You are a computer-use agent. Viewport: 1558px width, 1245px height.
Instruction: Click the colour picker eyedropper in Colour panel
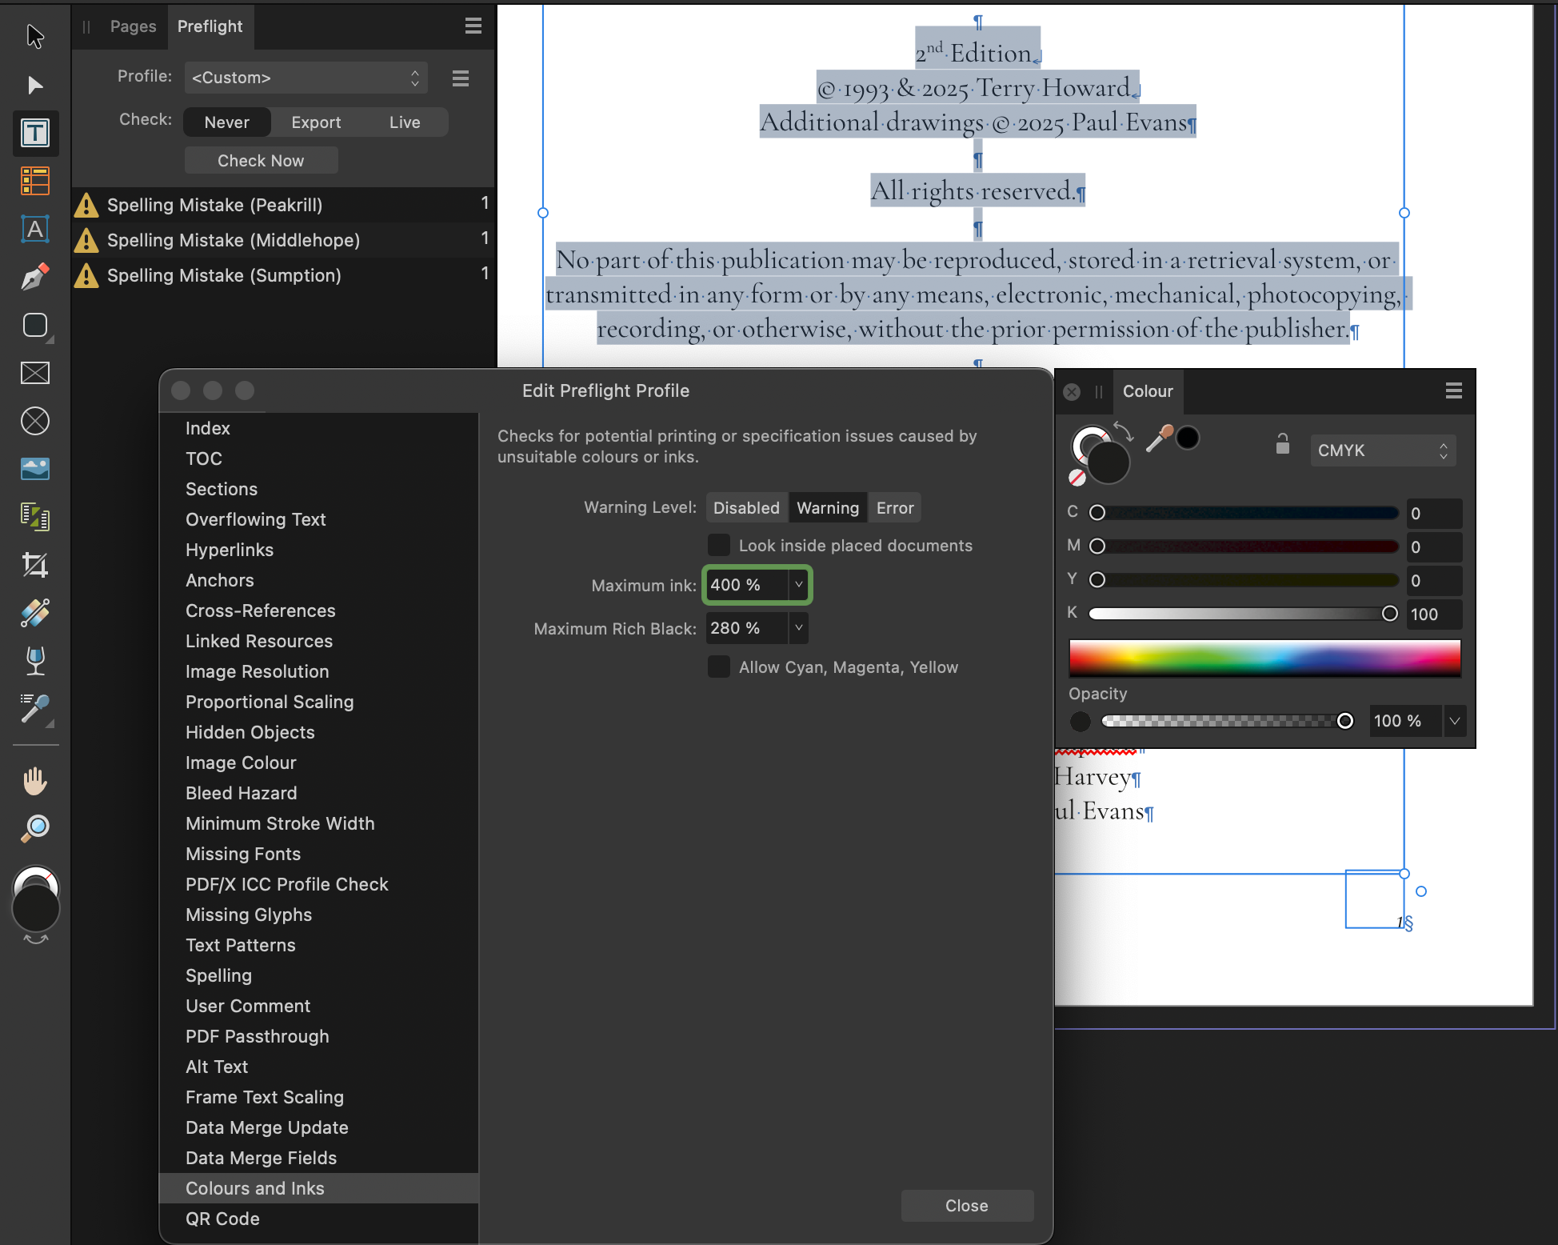(1158, 438)
